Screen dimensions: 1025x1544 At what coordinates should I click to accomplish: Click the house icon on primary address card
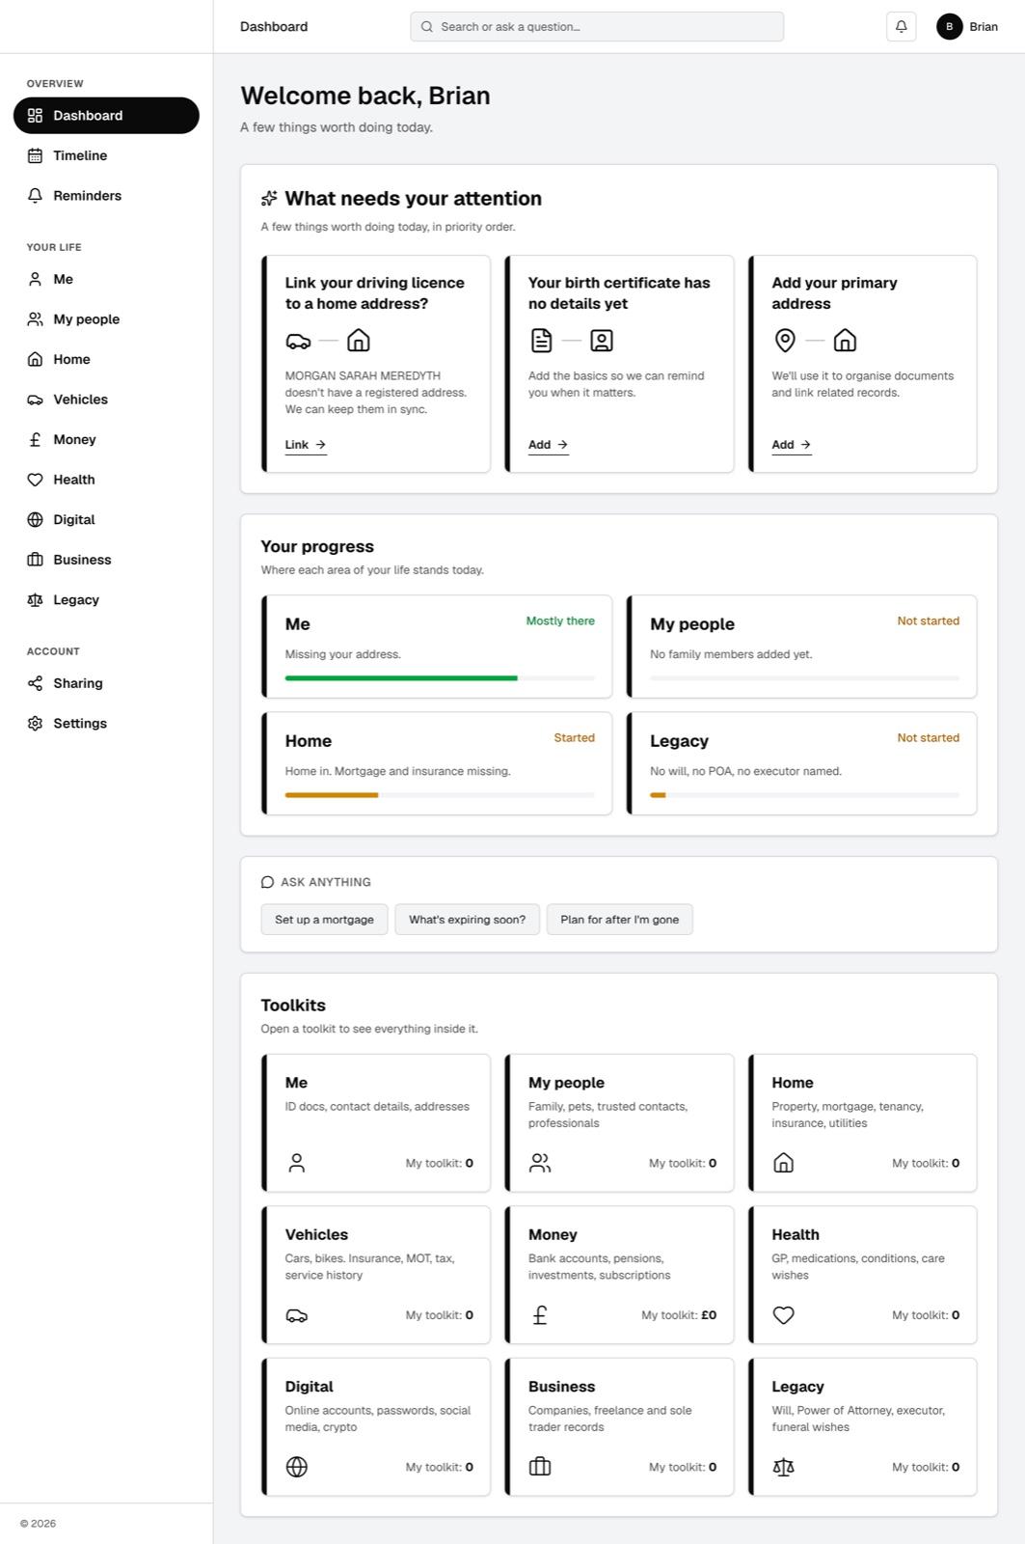coord(845,341)
